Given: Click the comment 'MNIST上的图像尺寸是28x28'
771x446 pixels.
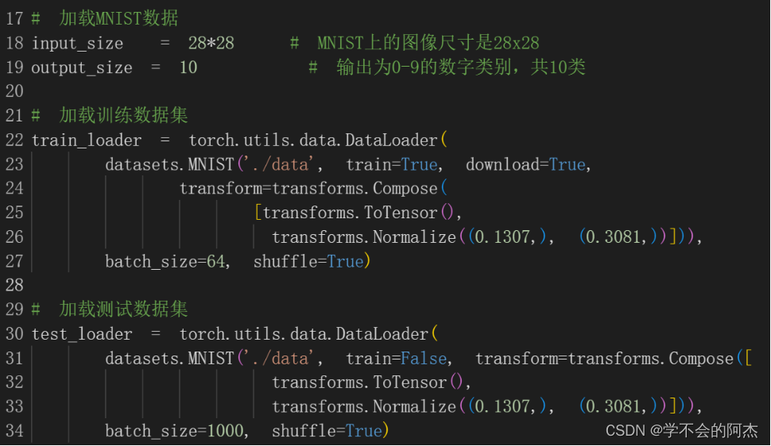Looking at the screenshot, I should [x=428, y=43].
